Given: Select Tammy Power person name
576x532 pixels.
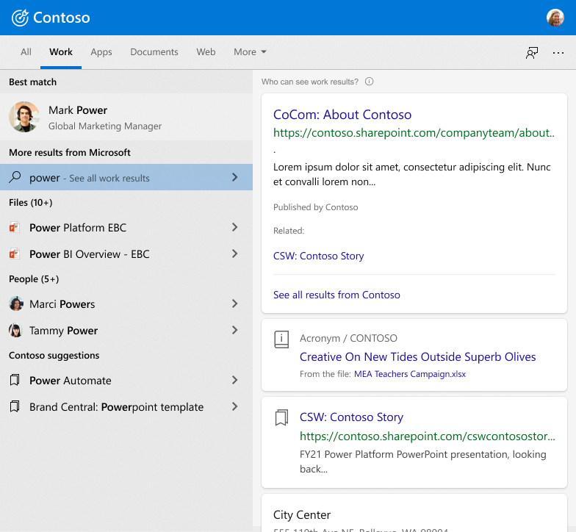Looking at the screenshot, I should [63, 331].
